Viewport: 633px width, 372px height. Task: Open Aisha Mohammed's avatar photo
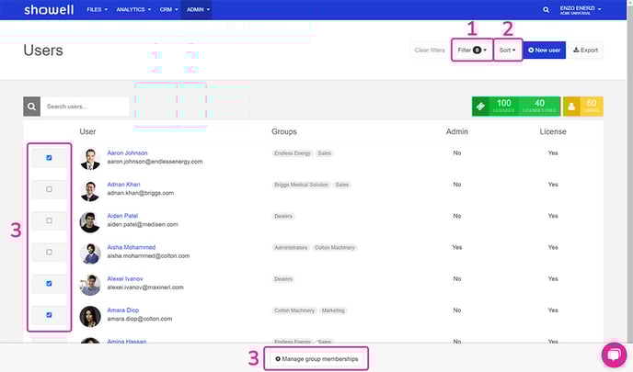pyautogui.click(x=90, y=254)
